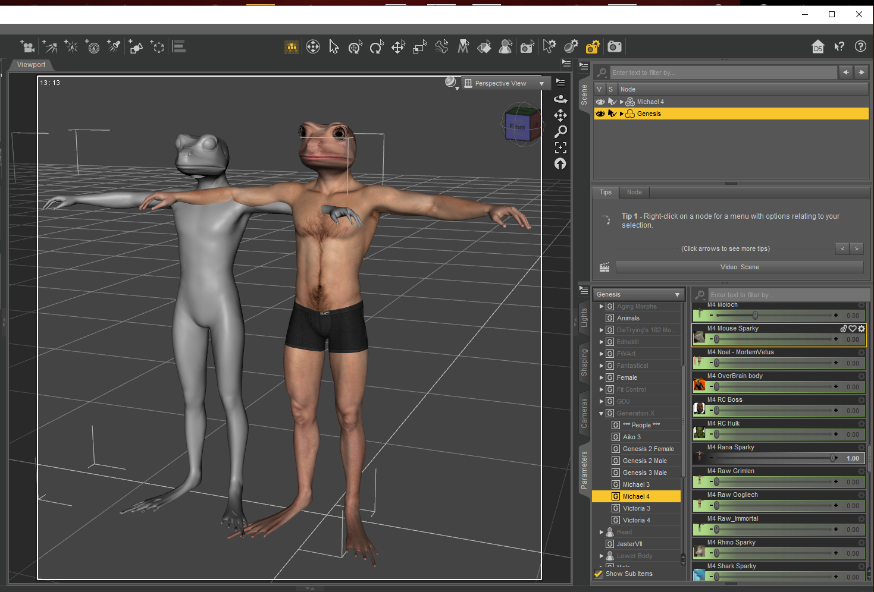874x592 pixels.
Task: Click the orbit camera icon in viewport
Action: pyautogui.click(x=560, y=99)
